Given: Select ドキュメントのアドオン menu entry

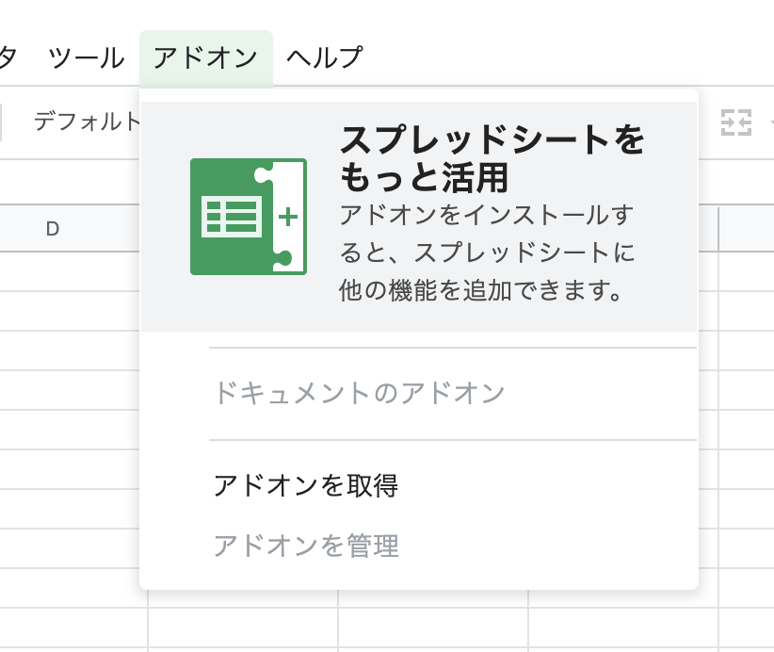Looking at the screenshot, I should click(418, 393).
